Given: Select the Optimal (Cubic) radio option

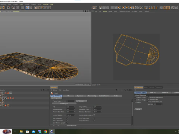Looking at the screenshot, I should point(135,98).
